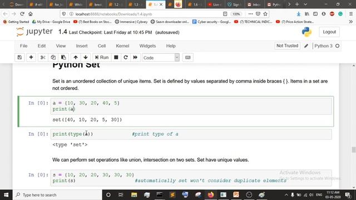Reload the browser page

tap(22, 14)
